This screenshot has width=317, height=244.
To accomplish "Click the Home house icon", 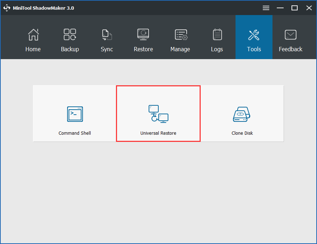I will (33, 35).
